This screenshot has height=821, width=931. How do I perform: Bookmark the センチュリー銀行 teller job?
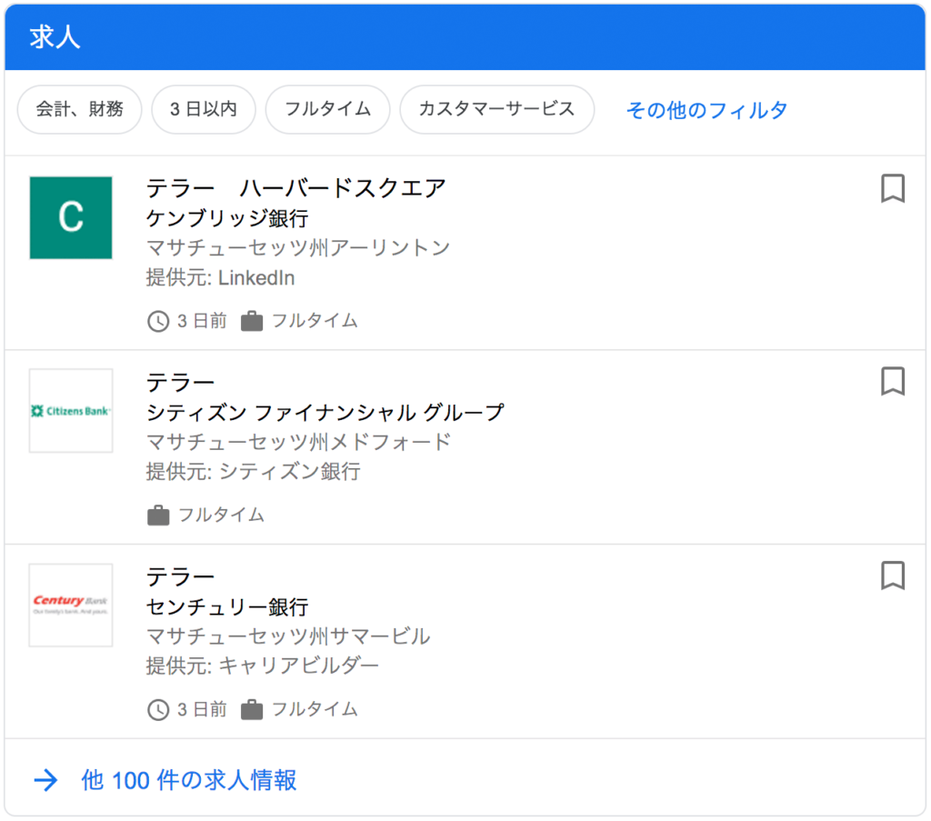point(892,576)
